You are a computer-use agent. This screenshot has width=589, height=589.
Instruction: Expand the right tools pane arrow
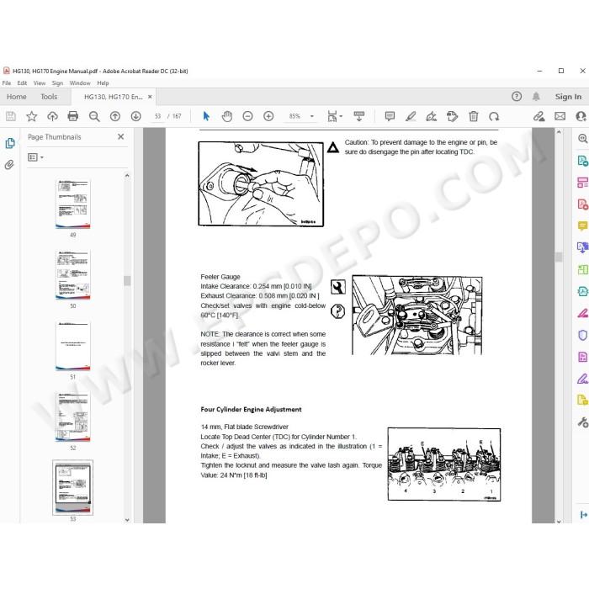click(584, 515)
